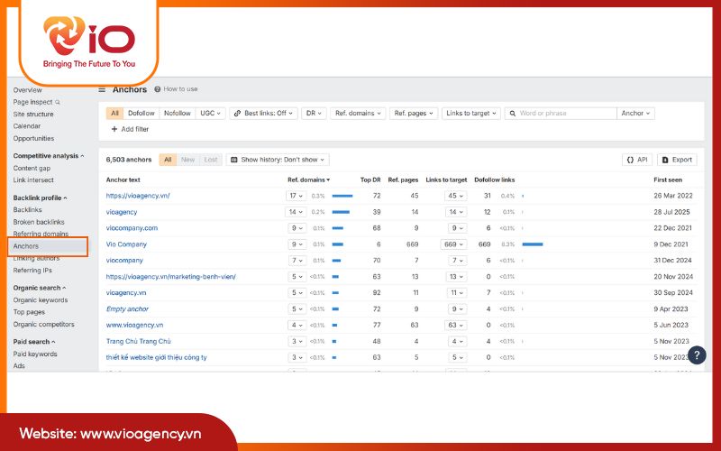Click the How to use help link
721x451 pixels.
coord(176,88)
